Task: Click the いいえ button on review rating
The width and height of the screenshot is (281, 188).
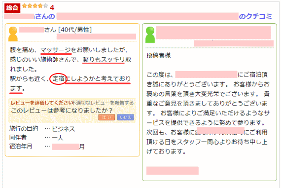Action: (125, 117)
